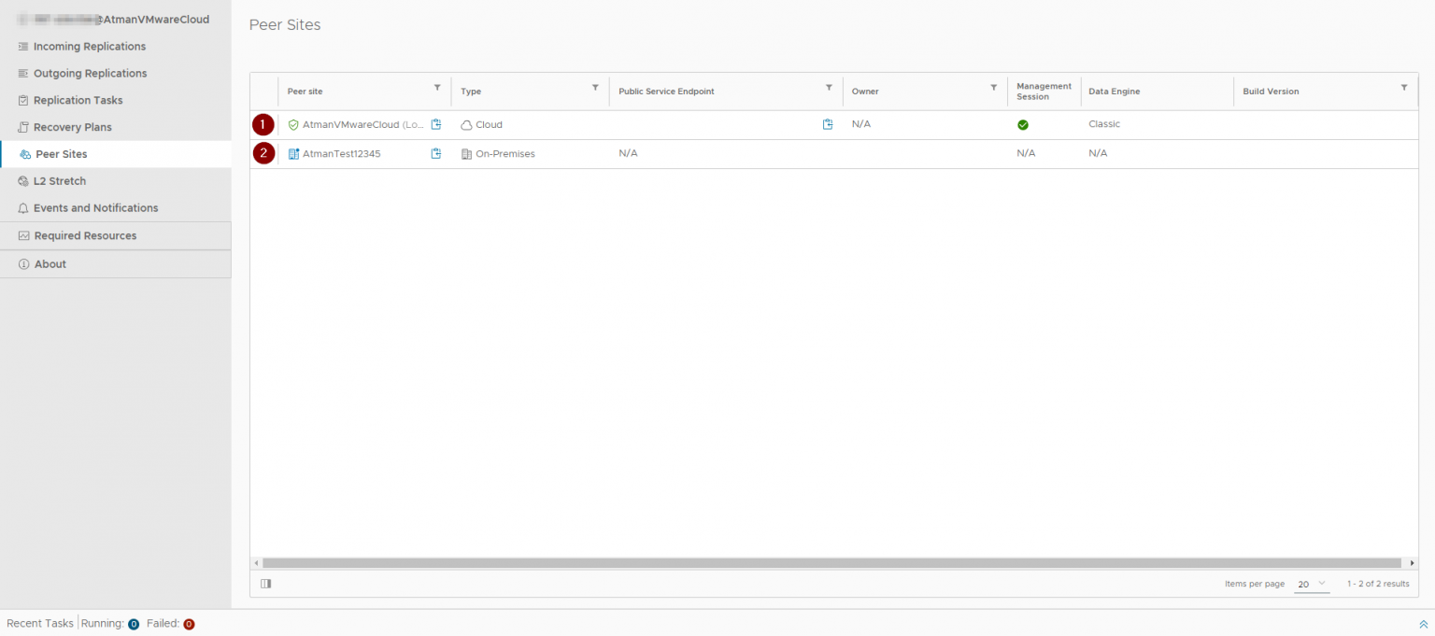Copy the AtmanTest12345 site name
Viewport: 1435px width, 636px height.
click(x=435, y=153)
